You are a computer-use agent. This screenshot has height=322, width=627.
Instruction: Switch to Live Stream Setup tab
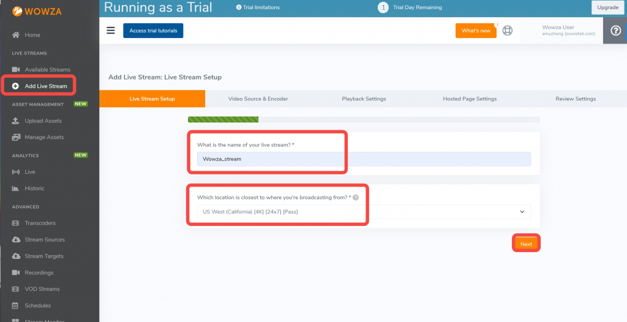[x=152, y=99]
